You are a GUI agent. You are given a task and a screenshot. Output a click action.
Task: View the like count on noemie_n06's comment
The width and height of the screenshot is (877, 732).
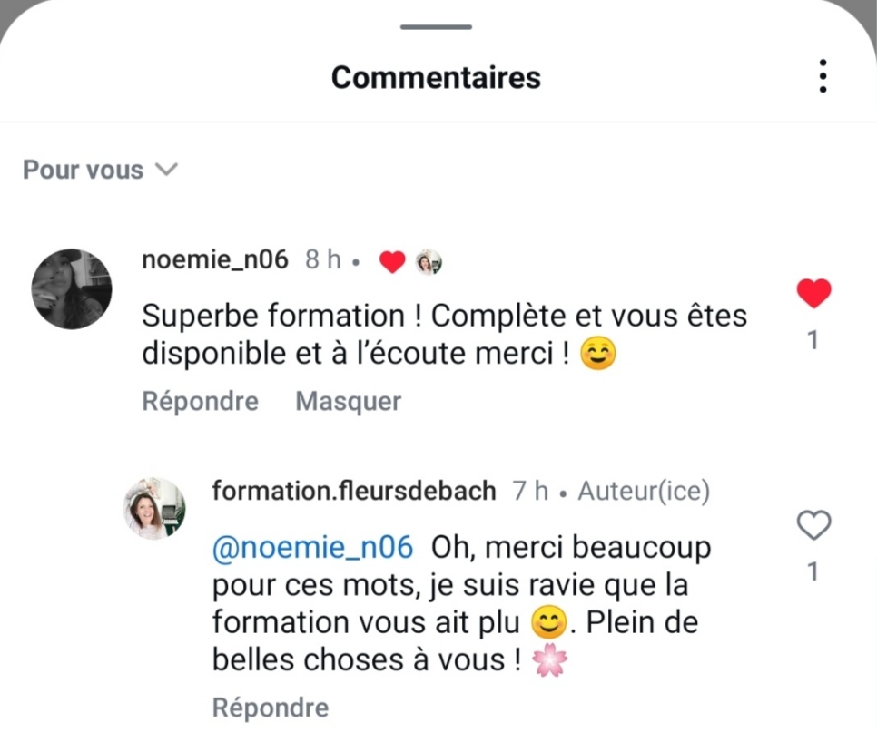813,340
